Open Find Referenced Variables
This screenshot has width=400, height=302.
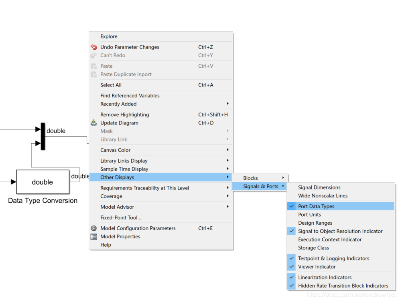click(161, 96)
